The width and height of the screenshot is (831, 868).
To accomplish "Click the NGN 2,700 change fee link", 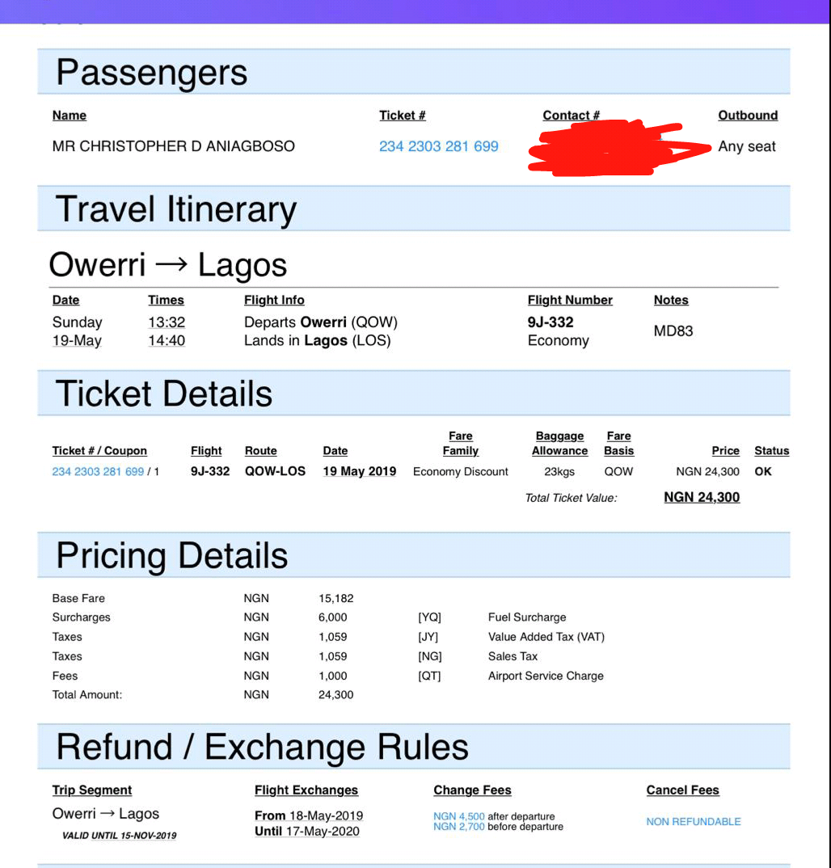I will [x=459, y=827].
